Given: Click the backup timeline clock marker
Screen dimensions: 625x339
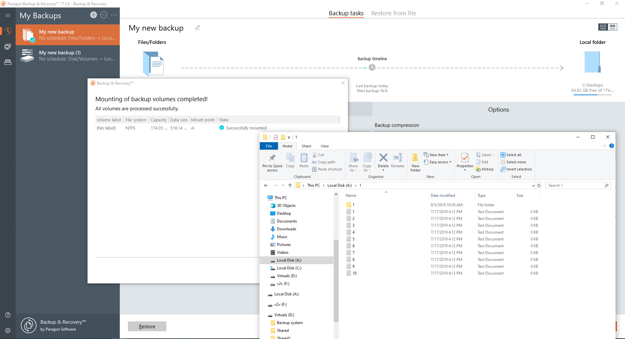Looking at the screenshot, I should 372,68.
